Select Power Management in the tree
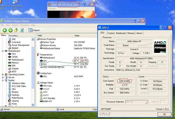 21,45
